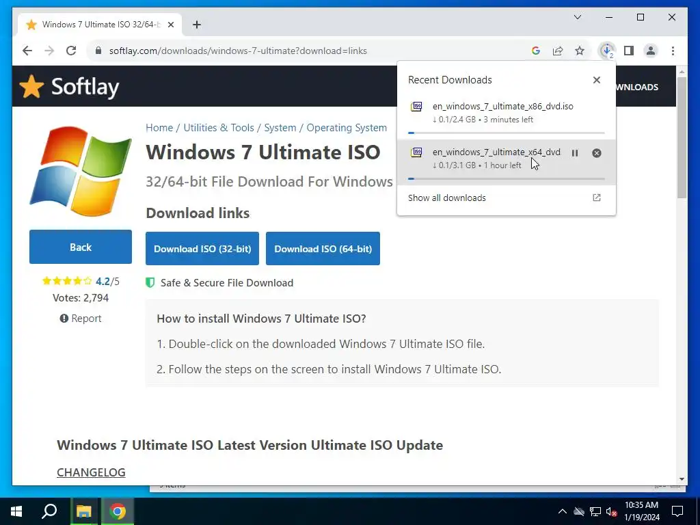Click Show all downloads
This screenshot has width=700, height=525.
(x=447, y=198)
